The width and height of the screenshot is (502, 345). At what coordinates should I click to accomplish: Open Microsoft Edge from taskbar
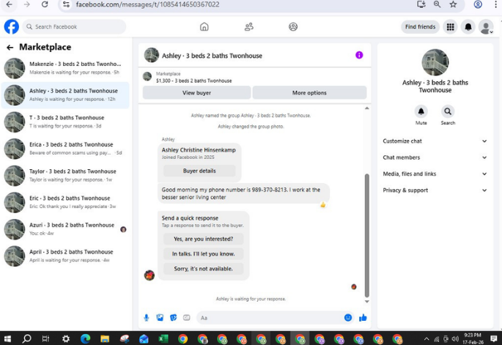click(x=86, y=338)
